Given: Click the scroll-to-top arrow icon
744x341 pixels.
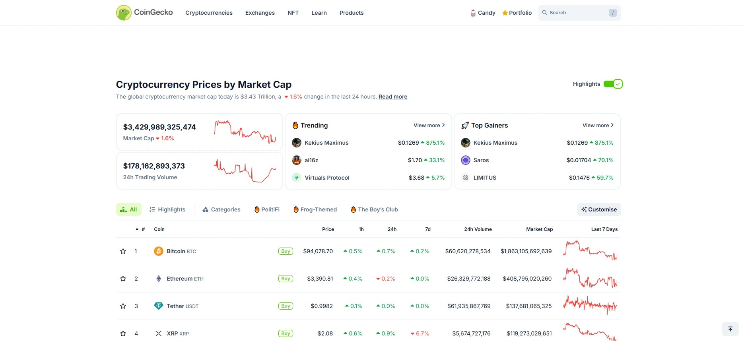Looking at the screenshot, I should (x=730, y=329).
